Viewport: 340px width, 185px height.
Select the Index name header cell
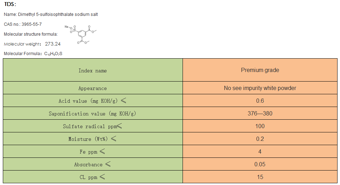pyautogui.click(x=93, y=71)
